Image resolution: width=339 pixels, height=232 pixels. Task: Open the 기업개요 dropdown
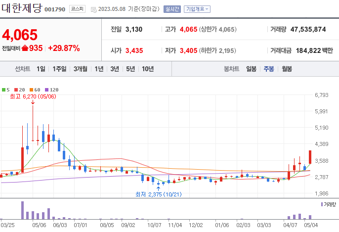pos(197,9)
